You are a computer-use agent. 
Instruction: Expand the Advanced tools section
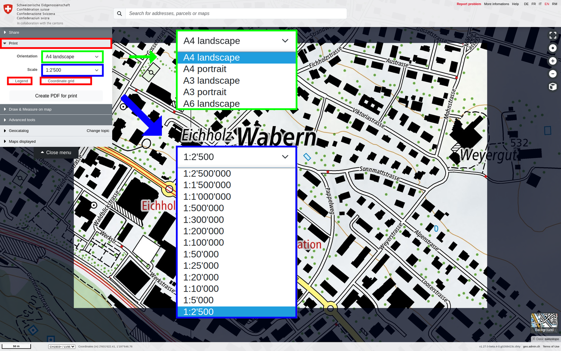click(22, 120)
